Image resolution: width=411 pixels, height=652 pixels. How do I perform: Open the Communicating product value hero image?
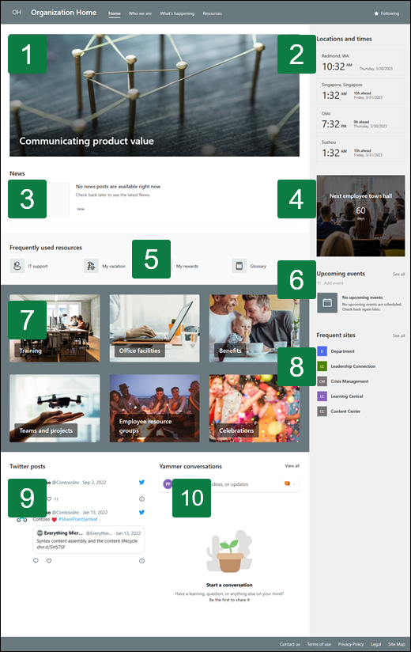tap(154, 95)
